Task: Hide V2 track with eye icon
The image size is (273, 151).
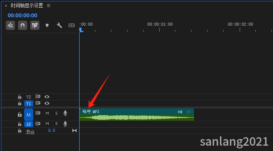Action: [47, 97]
